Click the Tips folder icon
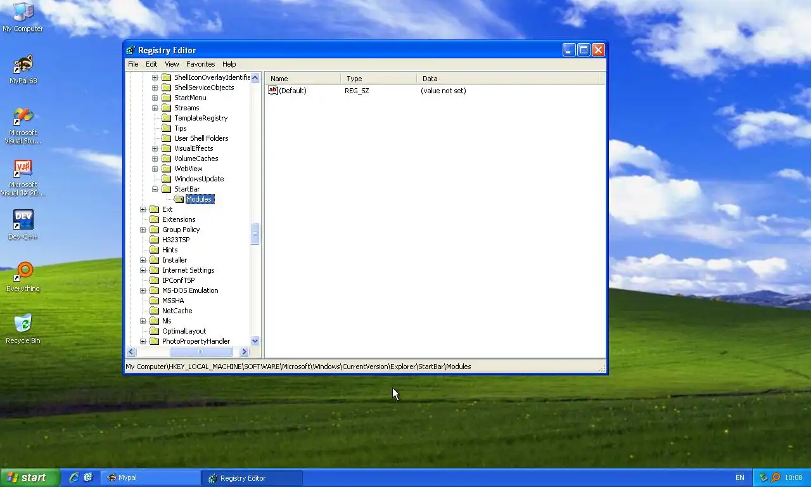This screenshot has height=487, width=811. [x=167, y=128]
